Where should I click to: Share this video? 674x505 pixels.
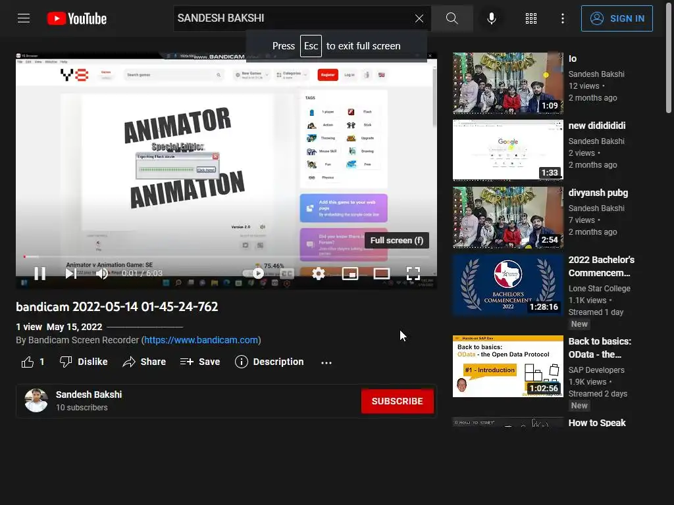coord(144,362)
